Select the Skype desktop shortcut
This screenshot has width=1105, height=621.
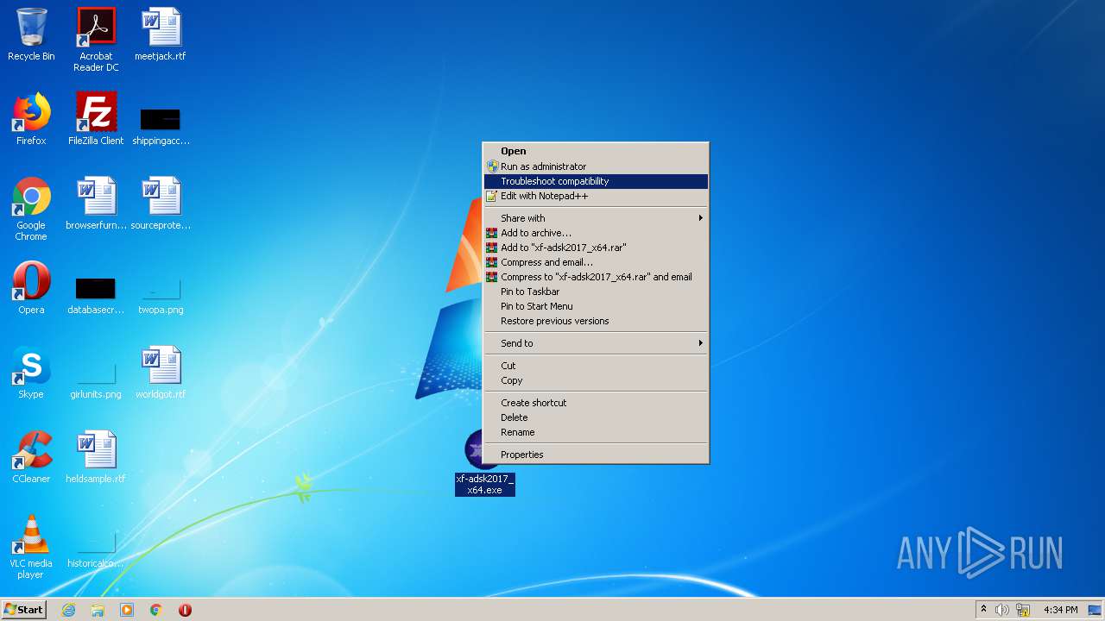point(31,373)
